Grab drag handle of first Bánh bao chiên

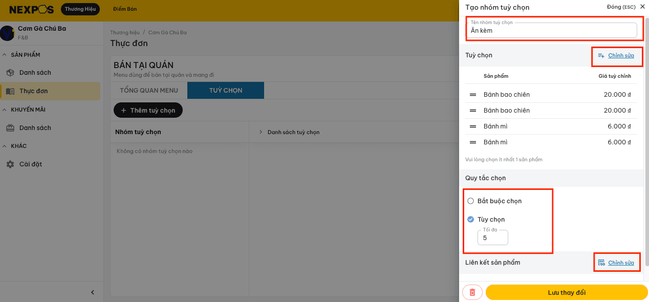point(473,95)
